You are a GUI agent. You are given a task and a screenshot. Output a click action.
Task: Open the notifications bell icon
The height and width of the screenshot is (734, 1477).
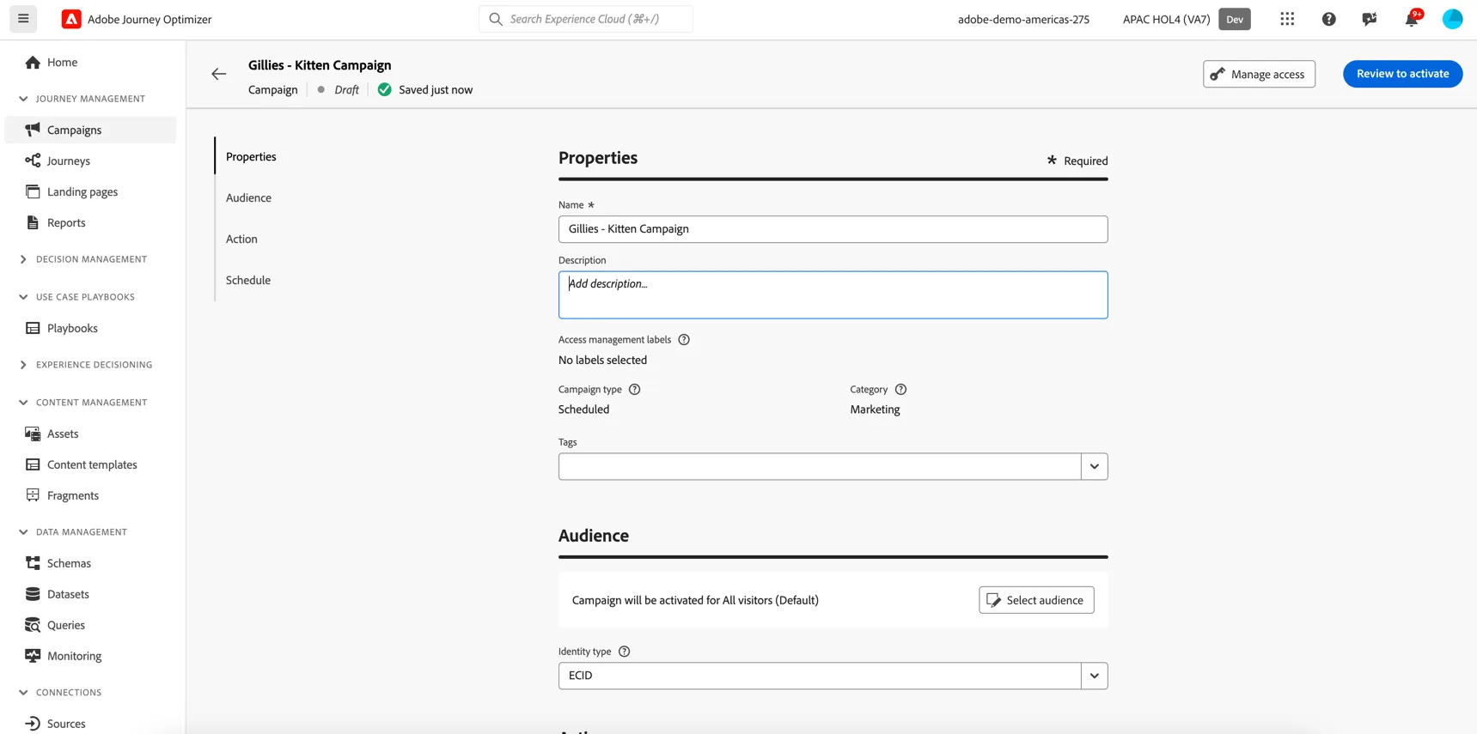click(1412, 19)
